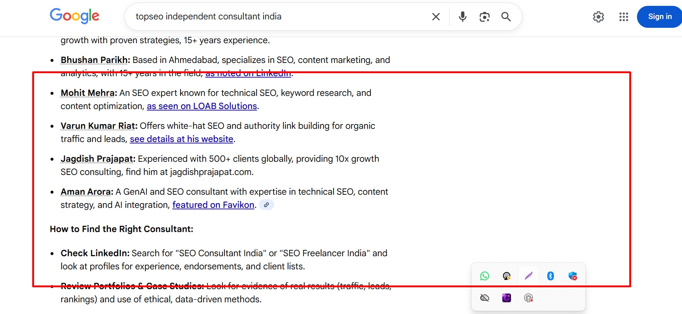Click inside the search input field
This screenshot has height=314, width=682.
(x=256, y=16)
